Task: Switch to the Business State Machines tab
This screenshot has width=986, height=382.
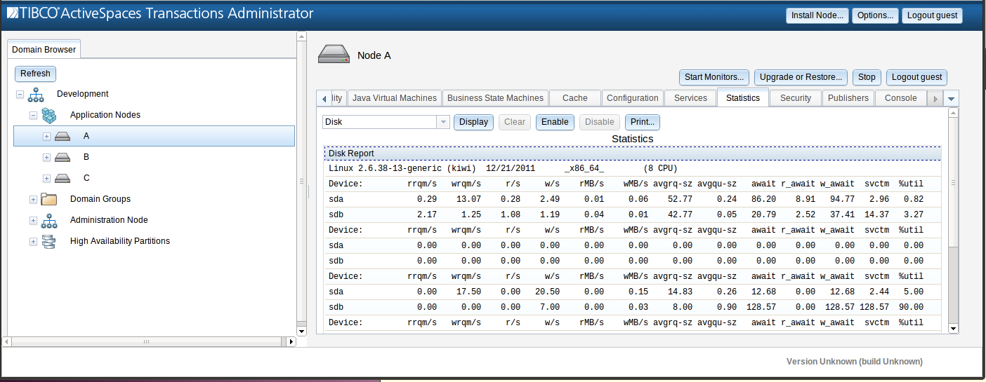Action: [495, 98]
